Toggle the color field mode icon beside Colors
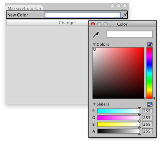Image resolution: width=163 pixels, height=141 pixels. click(x=150, y=44)
